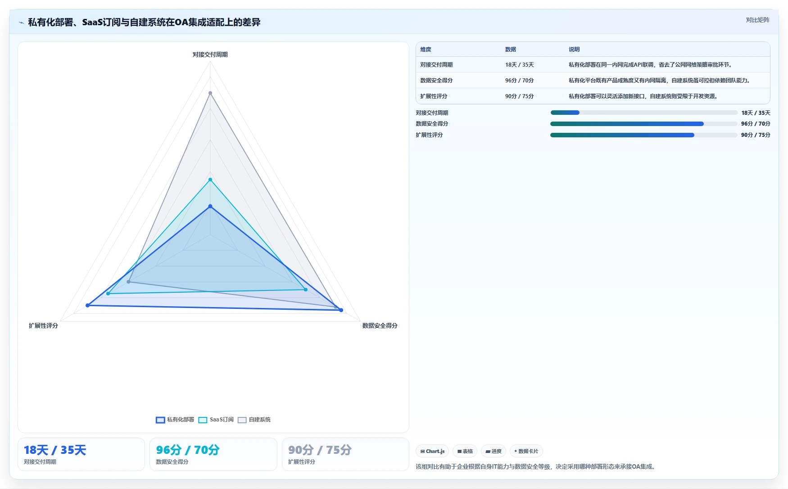Click radar axis label 数据安全得分

point(380,326)
